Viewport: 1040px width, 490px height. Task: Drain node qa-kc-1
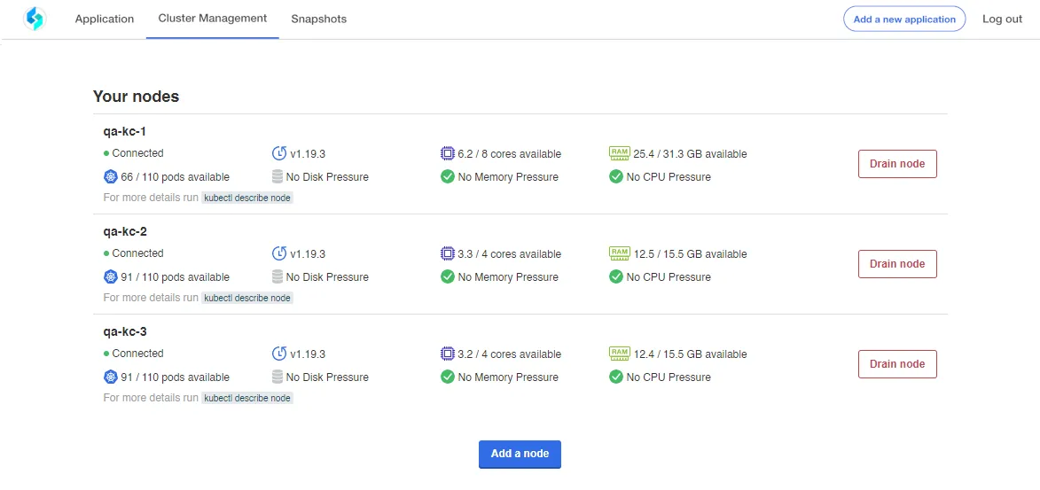point(897,164)
